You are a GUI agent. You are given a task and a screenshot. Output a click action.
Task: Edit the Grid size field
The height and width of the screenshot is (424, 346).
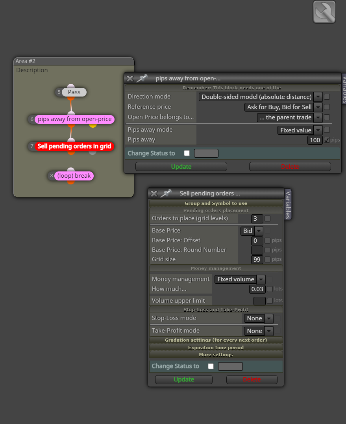pyautogui.click(x=257, y=260)
